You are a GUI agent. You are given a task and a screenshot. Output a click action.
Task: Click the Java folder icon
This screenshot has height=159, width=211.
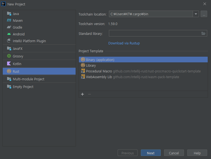point(9,14)
